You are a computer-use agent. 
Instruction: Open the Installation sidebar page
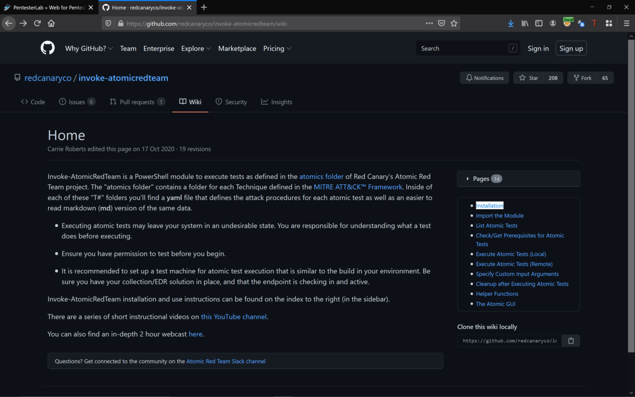coord(489,205)
